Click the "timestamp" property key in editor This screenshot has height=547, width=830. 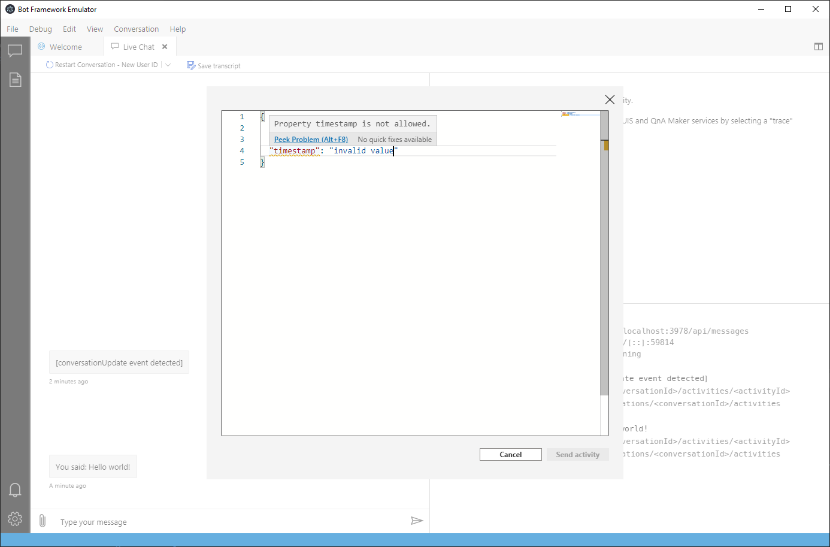295,151
